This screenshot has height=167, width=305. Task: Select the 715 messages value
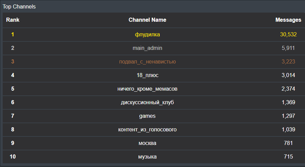(288, 157)
